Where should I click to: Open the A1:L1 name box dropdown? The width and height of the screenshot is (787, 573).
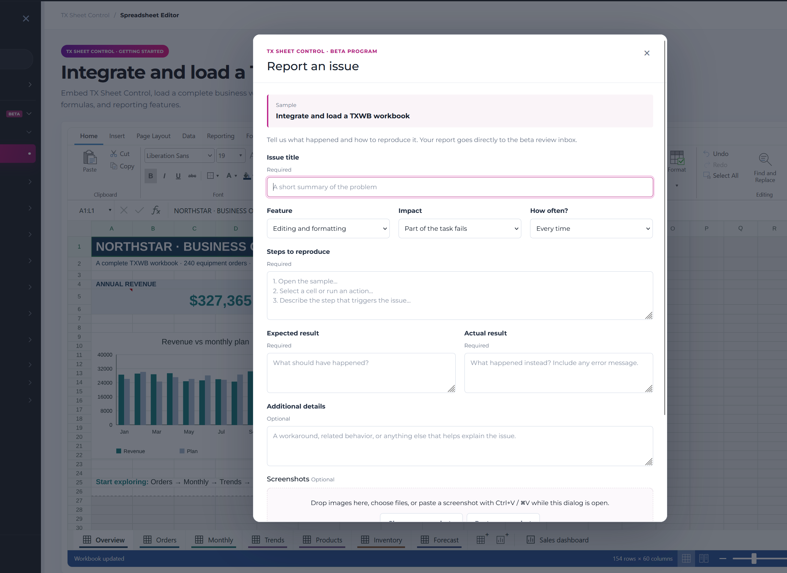(x=110, y=211)
